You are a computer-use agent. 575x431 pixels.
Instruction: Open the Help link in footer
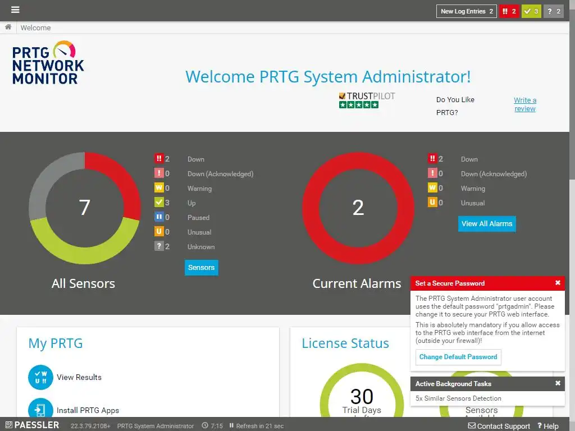tap(548, 426)
